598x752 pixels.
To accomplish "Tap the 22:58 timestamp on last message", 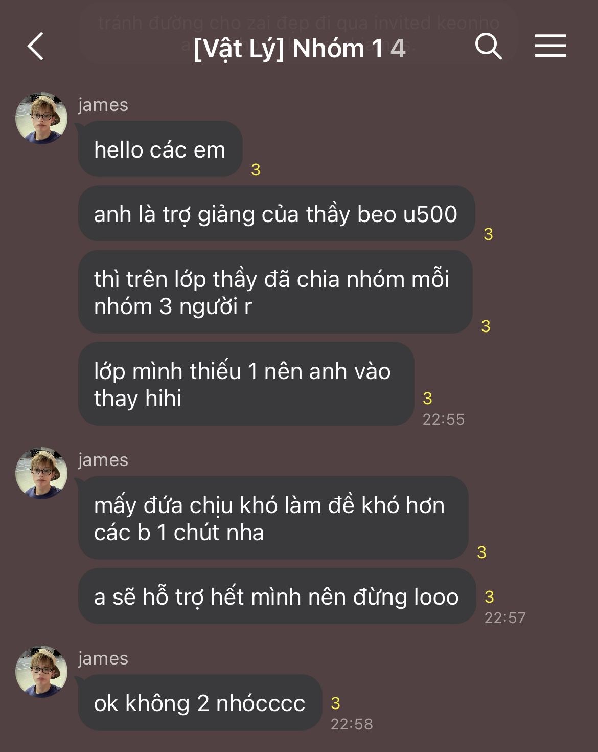I will click(352, 724).
